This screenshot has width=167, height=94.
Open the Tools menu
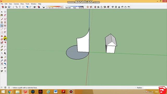(27, 4)
